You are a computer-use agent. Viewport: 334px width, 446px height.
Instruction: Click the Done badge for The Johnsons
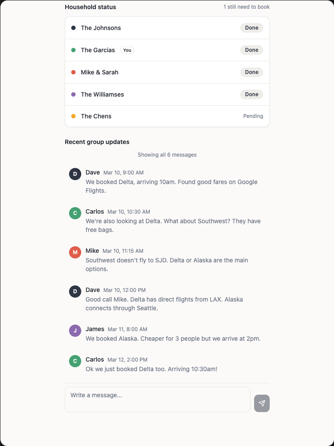click(251, 28)
